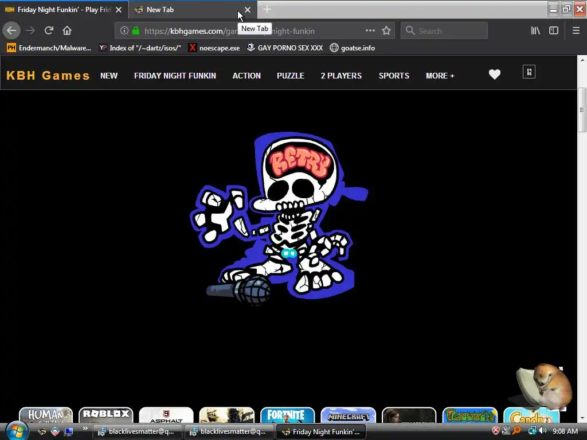Open the Endermanch/Malware bookmark
This screenshot has width=587, height=440.
(49, 48)
